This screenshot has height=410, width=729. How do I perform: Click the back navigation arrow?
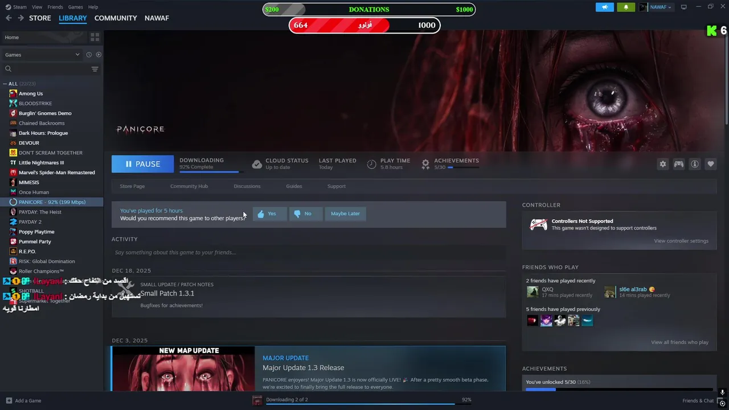pos(9,18)
